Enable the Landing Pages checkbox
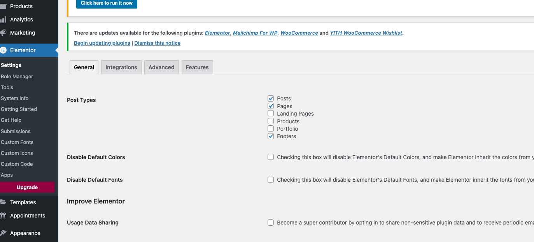The height and width of the screenshot is (242, 534). click(x=271, y=114)
